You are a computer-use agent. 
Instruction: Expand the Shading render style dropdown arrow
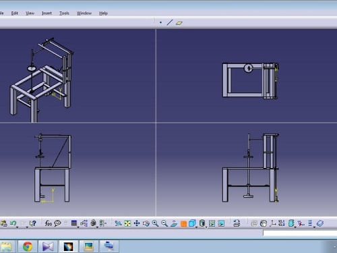pos(206,227)
